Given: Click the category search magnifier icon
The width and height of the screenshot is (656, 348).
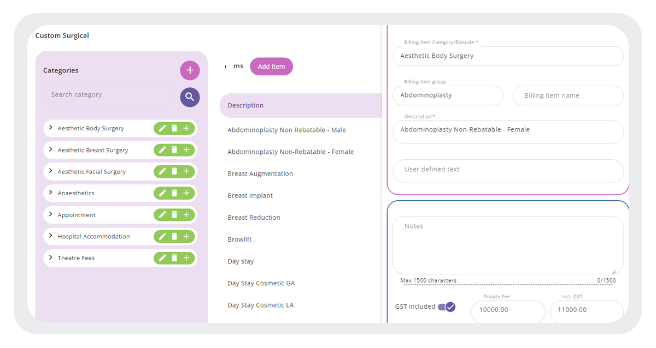Looking at the screenshot, I should 190,95.
